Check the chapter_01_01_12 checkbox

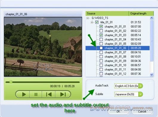(101, 74)
